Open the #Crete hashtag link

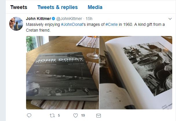pyautogui.click(x=111, y=24)
